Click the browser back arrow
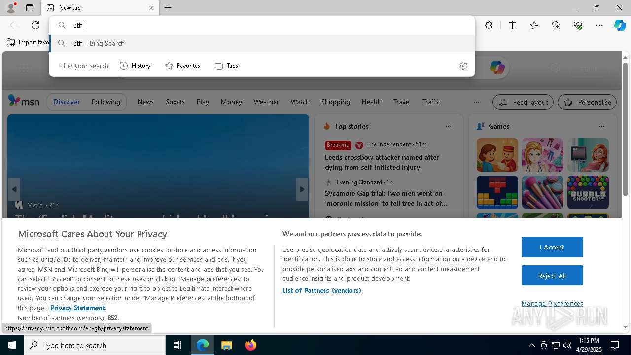This screenshot has height=355, width=631. point(14,25)
